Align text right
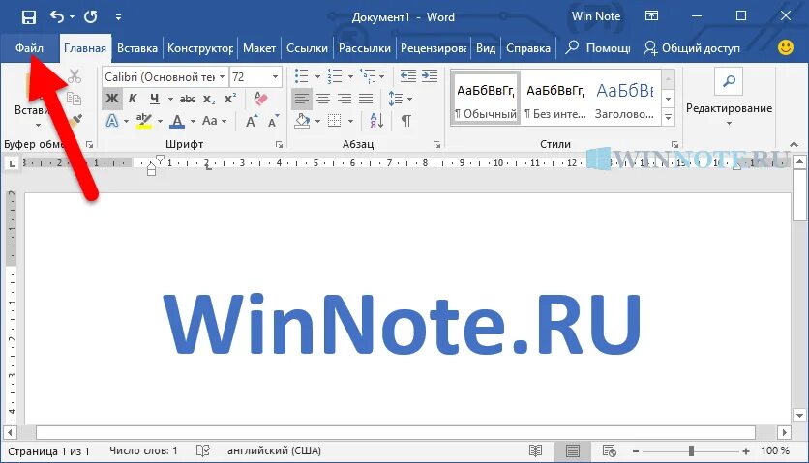This screenshot has height=463, width=809. (345, 99)
